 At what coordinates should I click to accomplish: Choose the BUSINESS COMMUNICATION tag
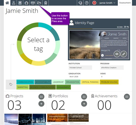(x=42, y=87)
